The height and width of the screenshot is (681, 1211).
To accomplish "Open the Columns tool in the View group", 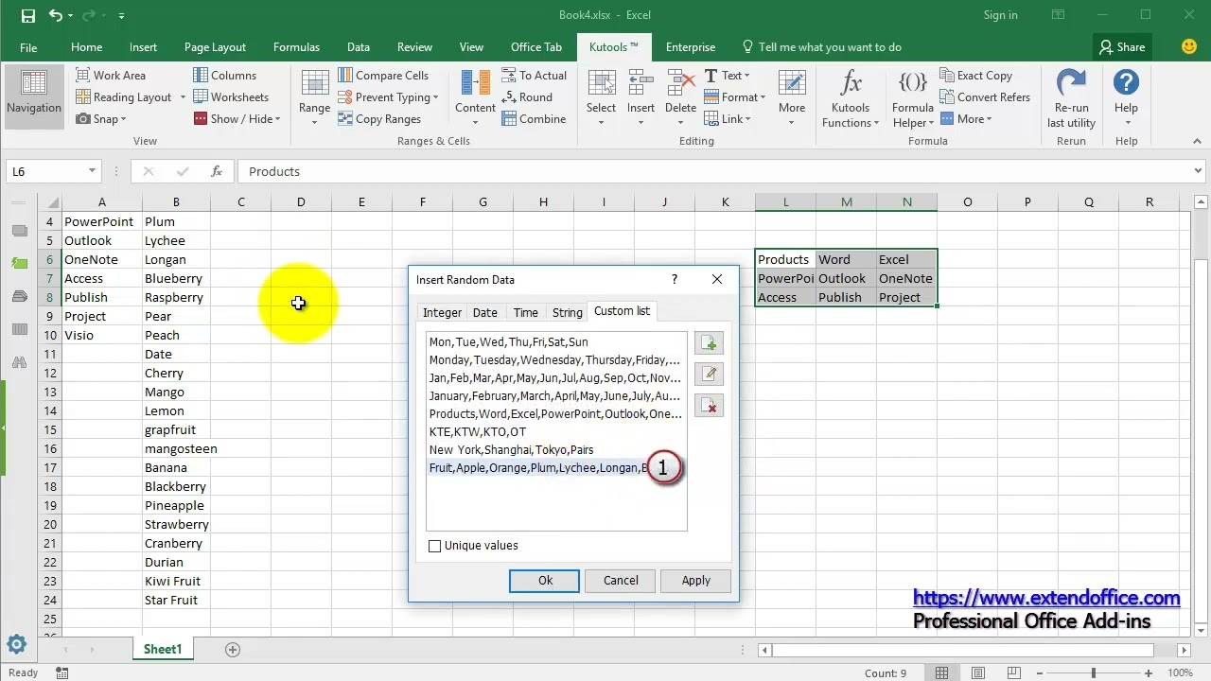I will pos(224,76).
